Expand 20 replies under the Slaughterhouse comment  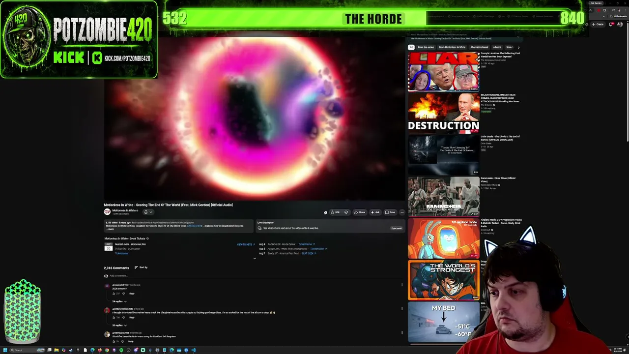[x=119, y=325]
